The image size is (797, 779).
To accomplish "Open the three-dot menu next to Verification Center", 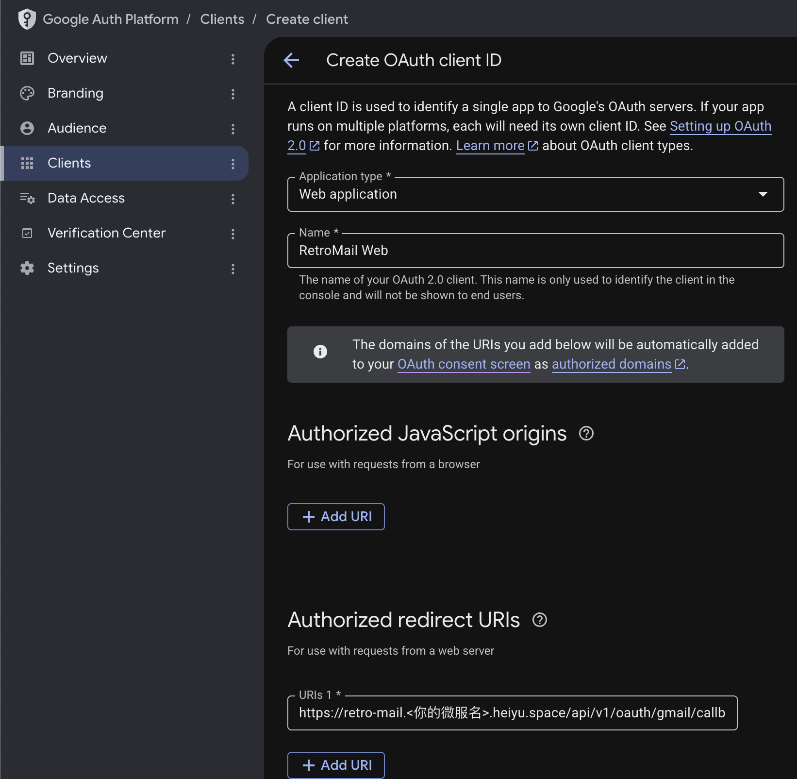I will (233, 234).
